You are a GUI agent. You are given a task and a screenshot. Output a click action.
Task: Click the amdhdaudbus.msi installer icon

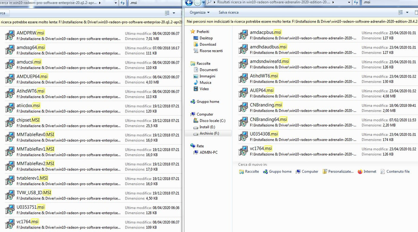pyautogui.click(x=243, y=49)
